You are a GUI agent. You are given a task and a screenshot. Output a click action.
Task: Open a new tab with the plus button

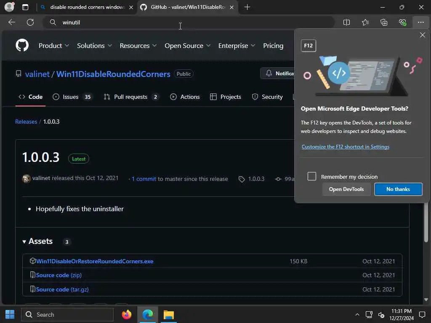pyautogui.click(x=247, y=7)
